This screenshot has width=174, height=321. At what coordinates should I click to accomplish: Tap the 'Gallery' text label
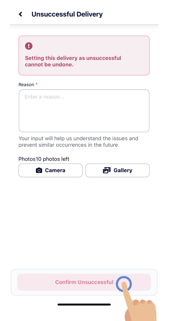coord(123,170)
